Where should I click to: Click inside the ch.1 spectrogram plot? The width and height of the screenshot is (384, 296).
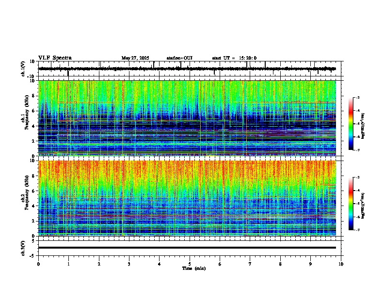pos(187,118)
